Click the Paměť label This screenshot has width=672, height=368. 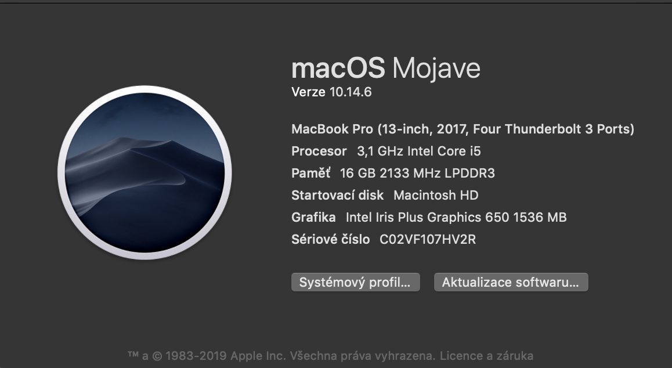coord(311,173)
